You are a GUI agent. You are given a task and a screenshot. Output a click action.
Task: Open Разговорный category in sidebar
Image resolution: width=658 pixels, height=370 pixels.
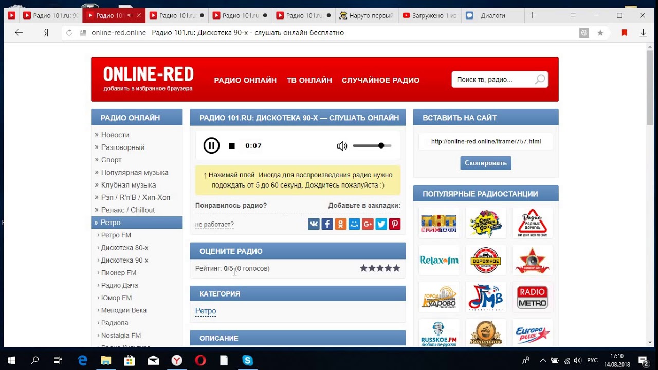[x=122, y=147]
